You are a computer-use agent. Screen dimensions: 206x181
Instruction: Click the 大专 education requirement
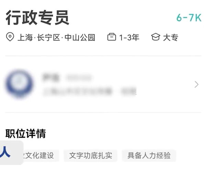pyautogui.click(x=171, y=38)
